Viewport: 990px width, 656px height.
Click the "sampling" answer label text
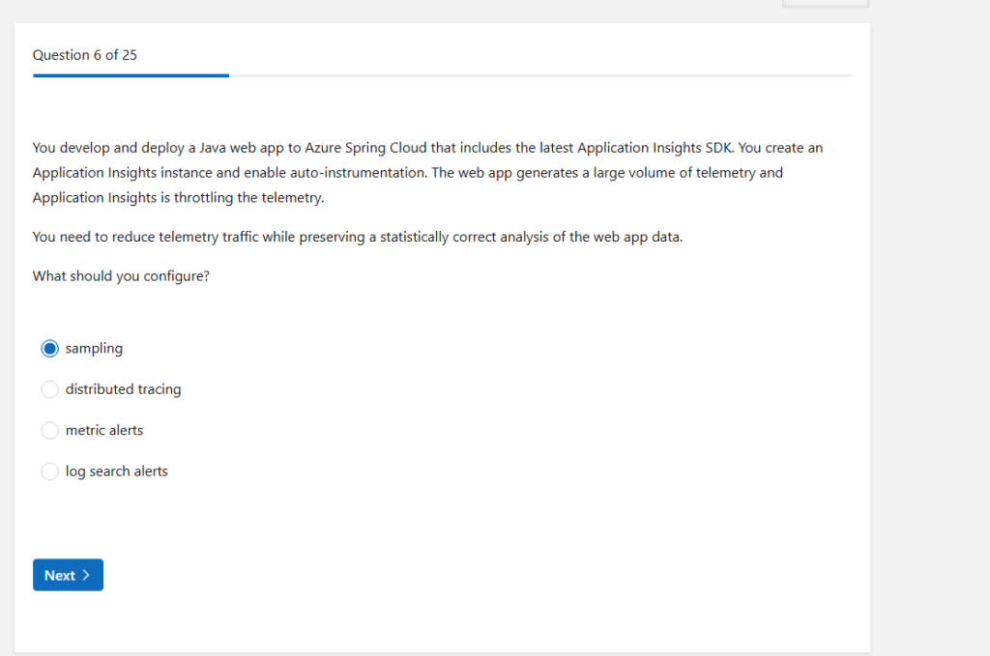[94, 349]
